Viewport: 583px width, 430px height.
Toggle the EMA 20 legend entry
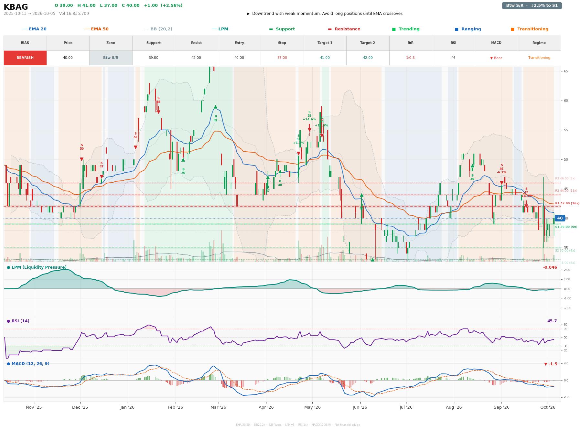34,29
